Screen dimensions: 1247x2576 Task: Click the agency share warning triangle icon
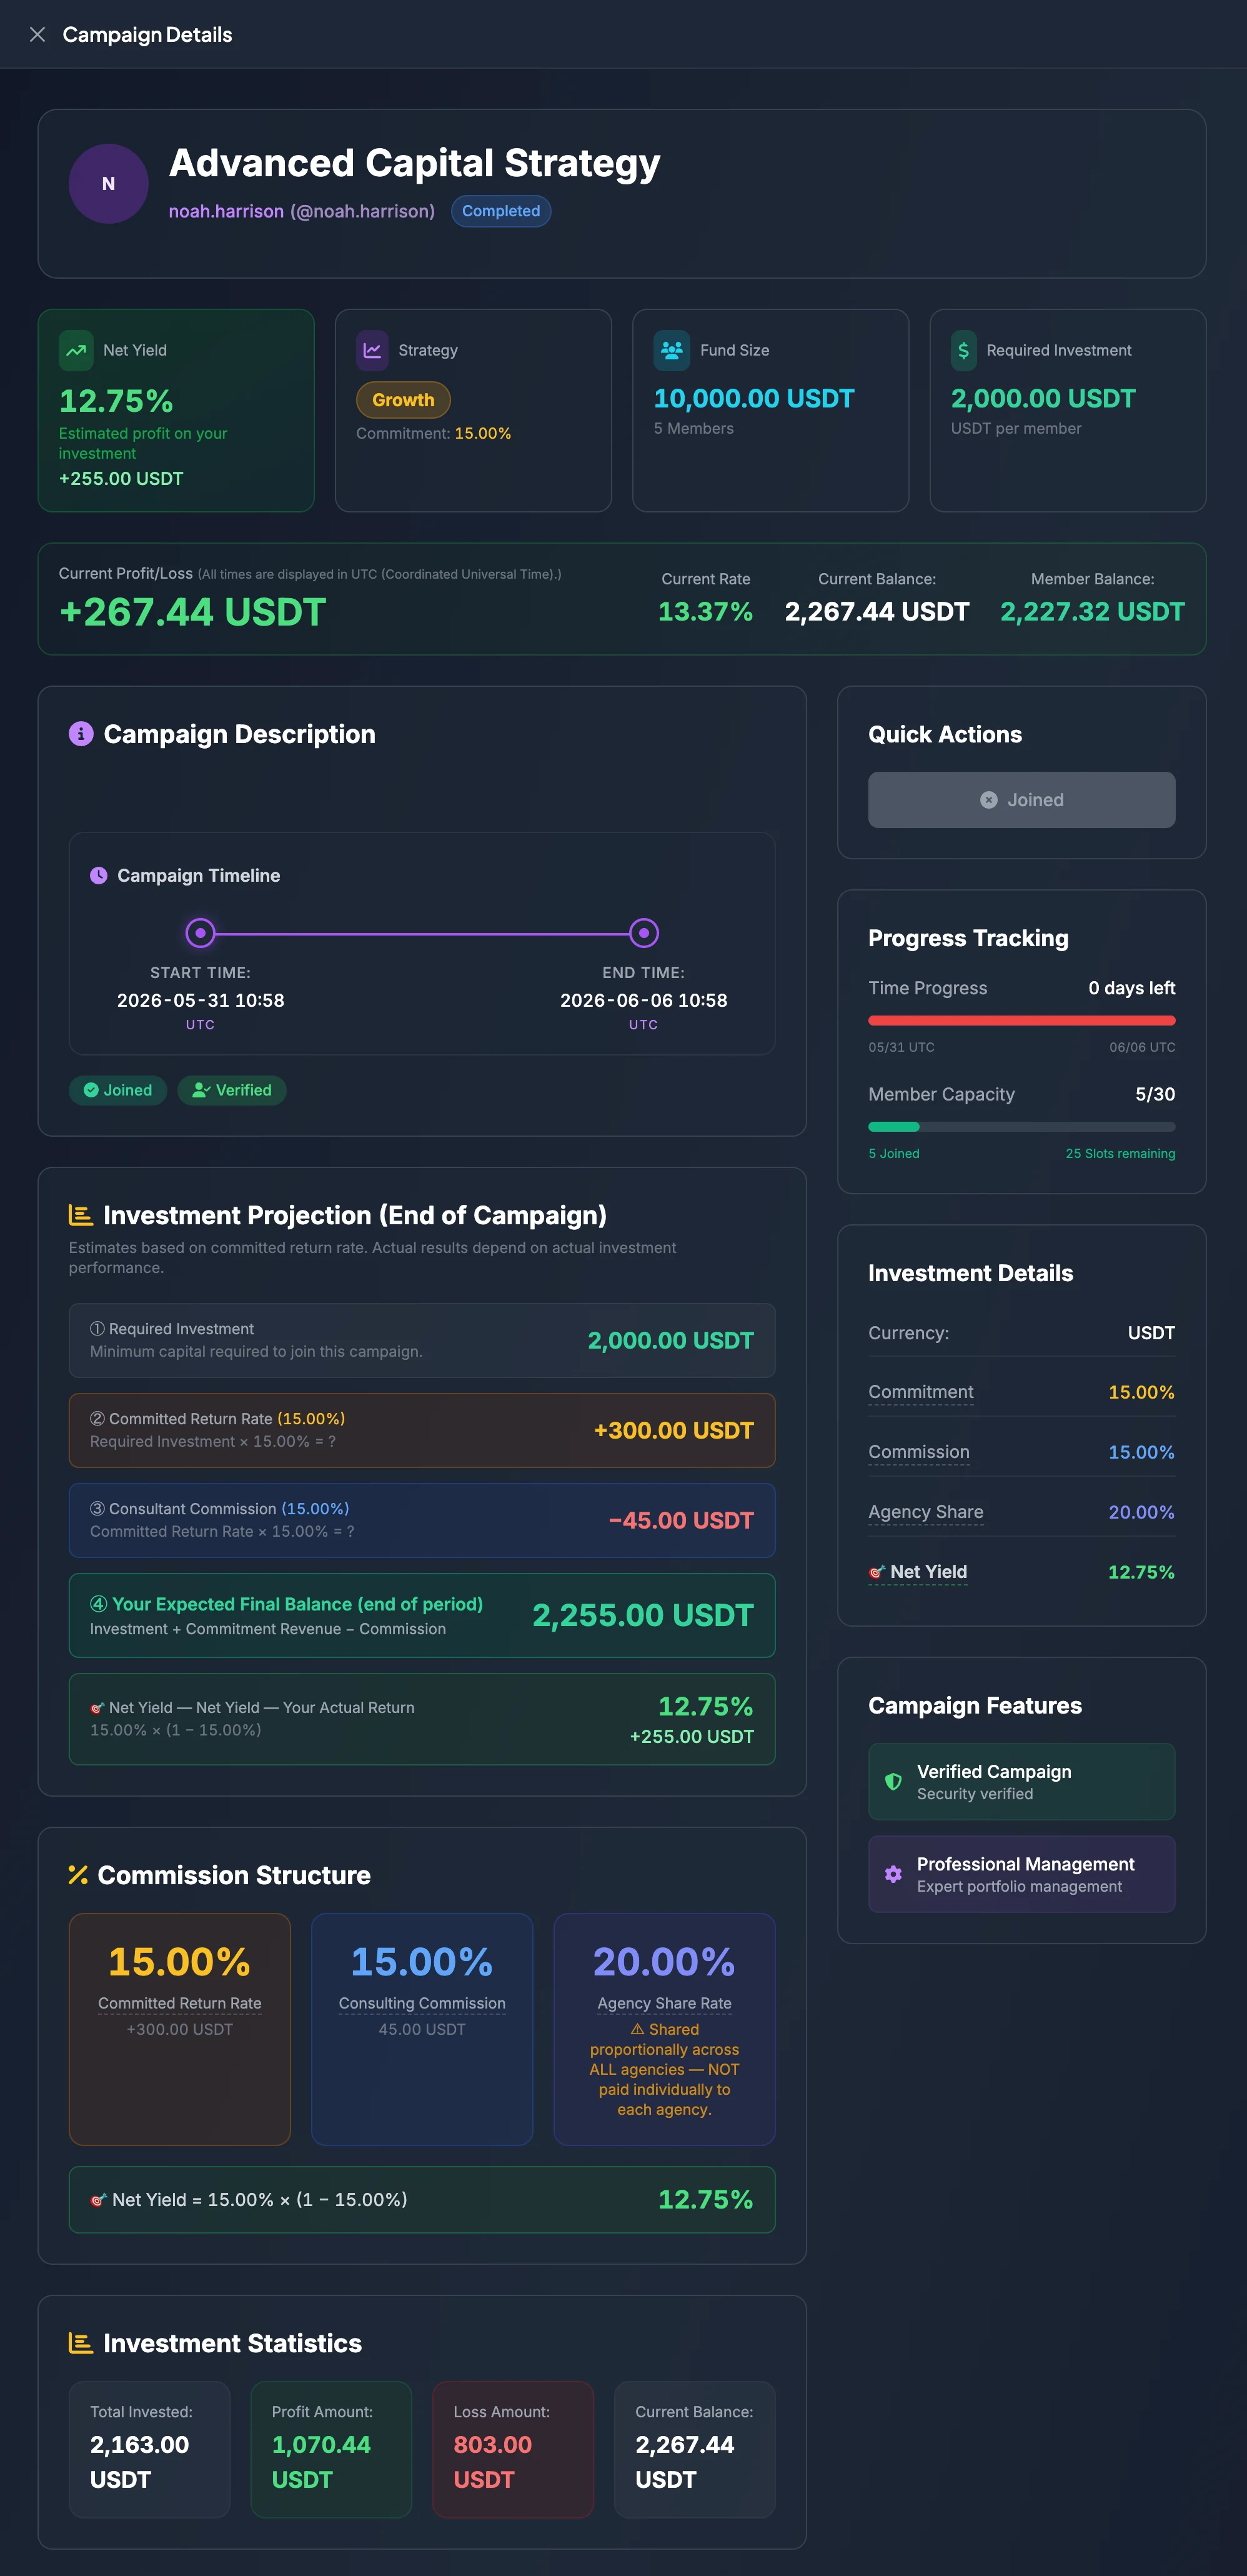coord(637,2029)
